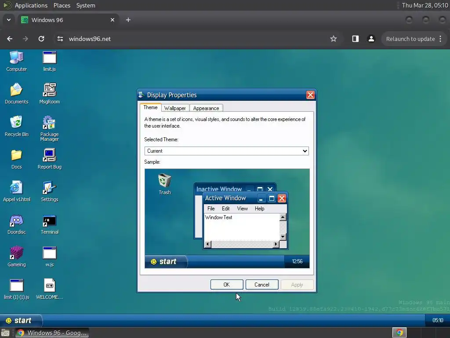The width and height of the screenshot is (450, 338).
Task: Launch Package Manager shortcut
Action: (x=49, y=128)
